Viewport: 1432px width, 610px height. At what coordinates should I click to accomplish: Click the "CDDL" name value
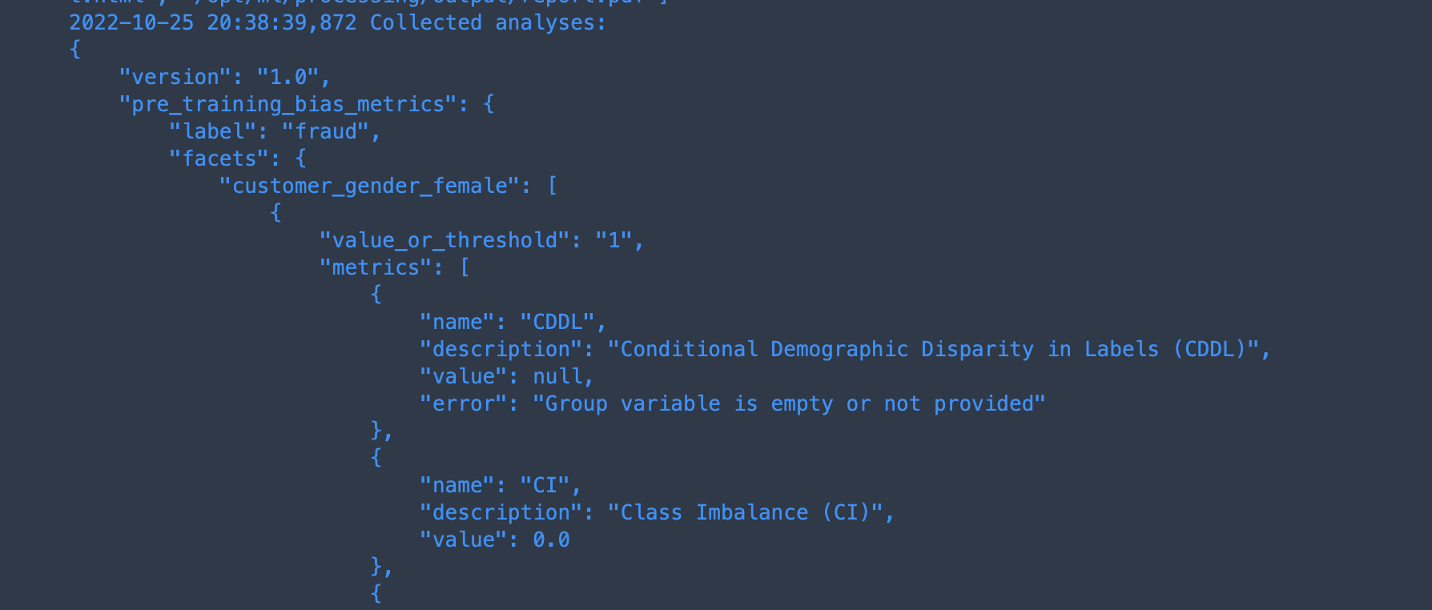coord(557,322)
